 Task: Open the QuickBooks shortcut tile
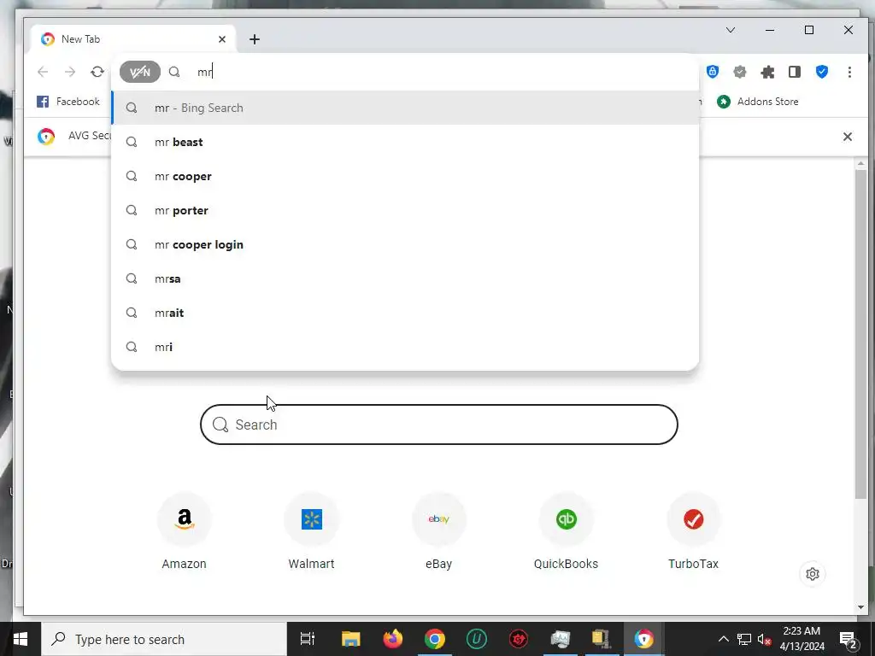pos(566,531)
